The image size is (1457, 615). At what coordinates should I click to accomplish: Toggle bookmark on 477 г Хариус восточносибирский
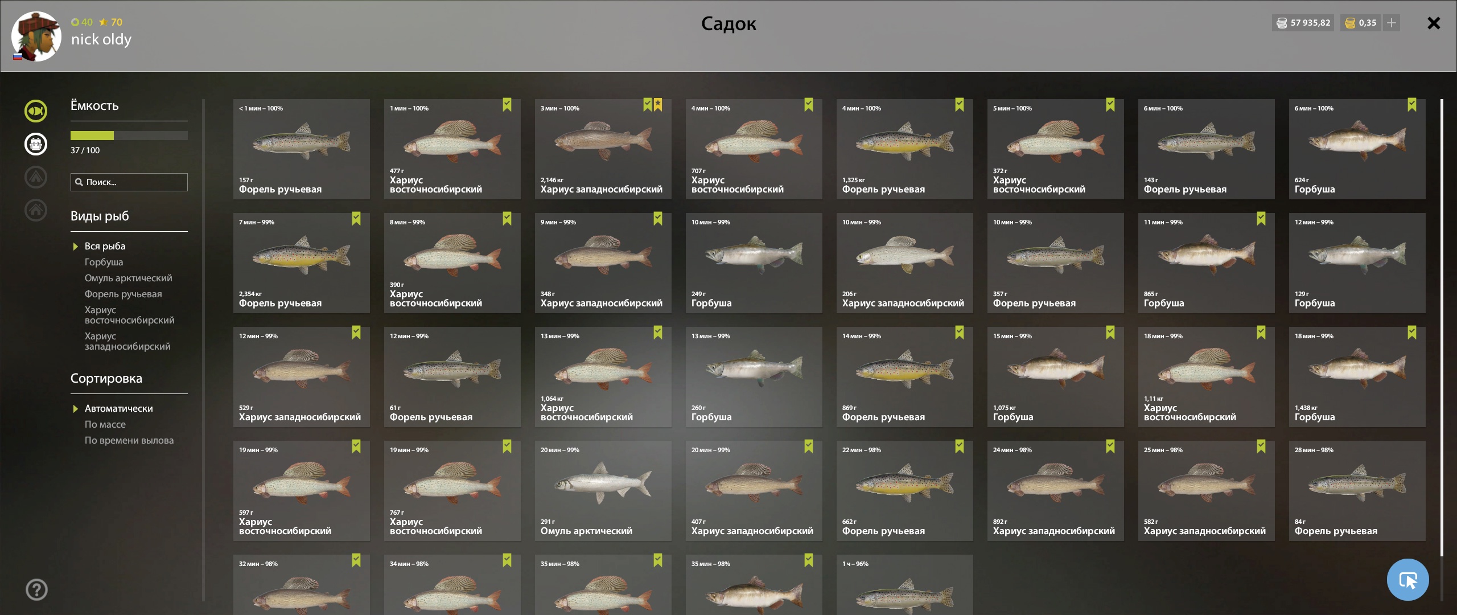pyautogui.click(x=507, y=105)
